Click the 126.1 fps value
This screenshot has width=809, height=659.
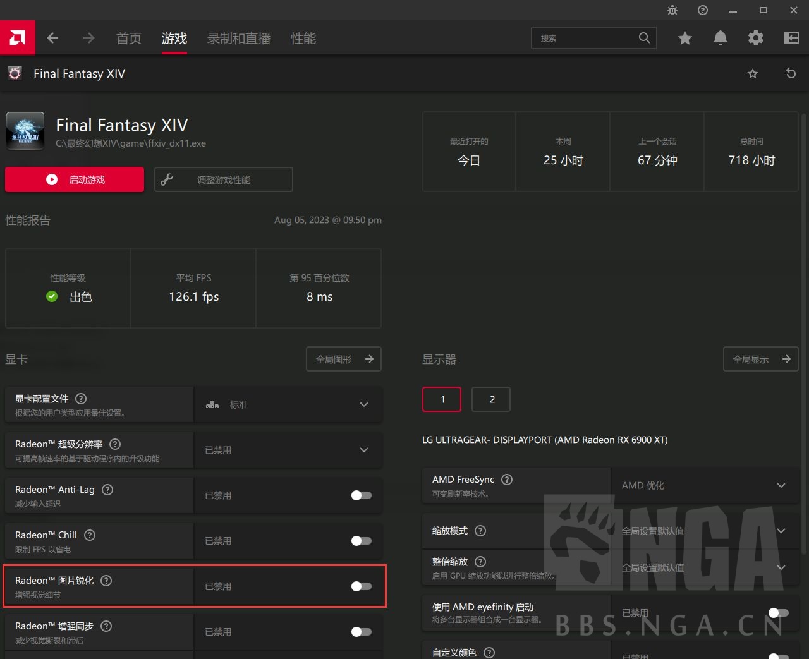point(193,297)
